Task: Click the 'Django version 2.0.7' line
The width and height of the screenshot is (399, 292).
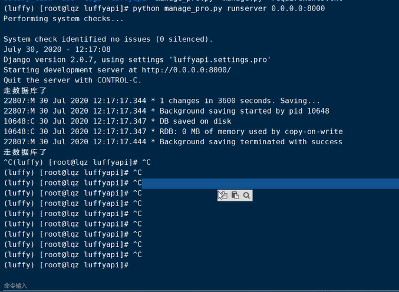Action: 137,60
